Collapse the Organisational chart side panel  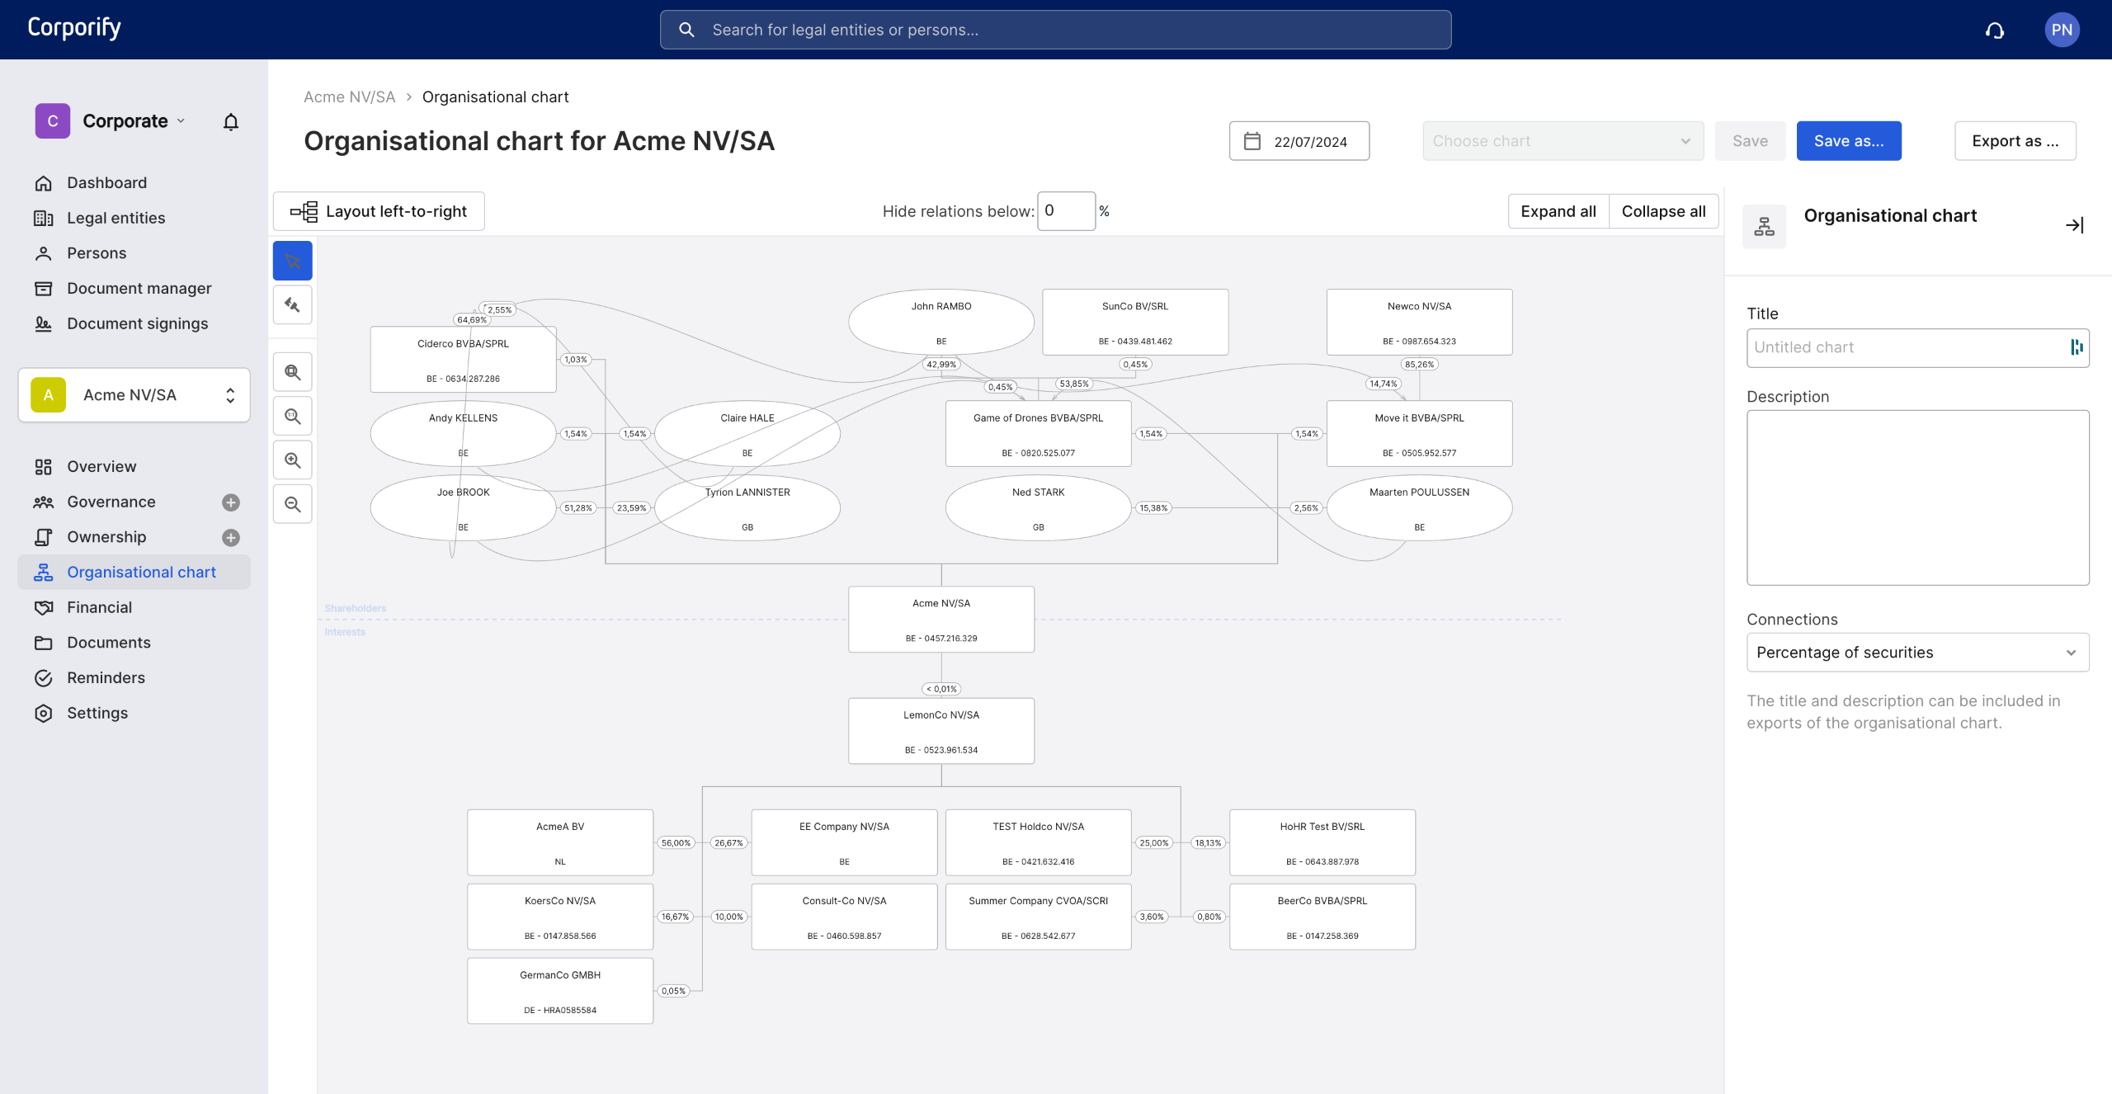[2074, 225]
